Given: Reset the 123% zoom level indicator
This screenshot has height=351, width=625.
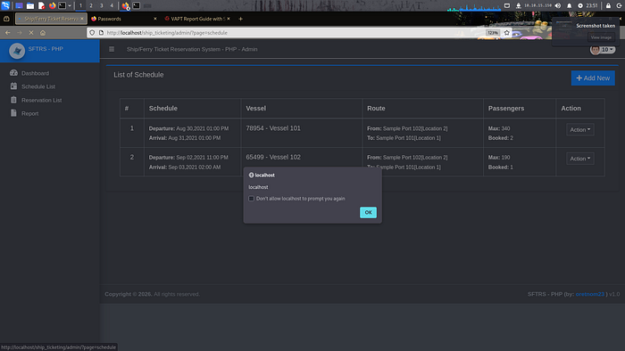Looking at the screenshot, I should [493, 33].
